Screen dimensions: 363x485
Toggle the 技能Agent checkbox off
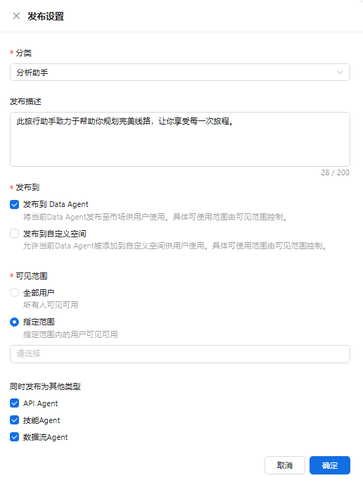(15, 420)
